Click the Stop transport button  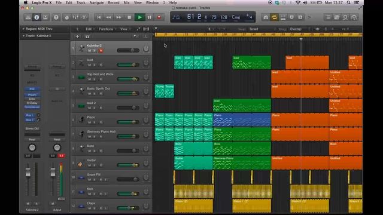coord(129,17)
